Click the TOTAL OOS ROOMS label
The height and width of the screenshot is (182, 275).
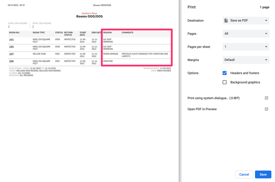point(42,23)
